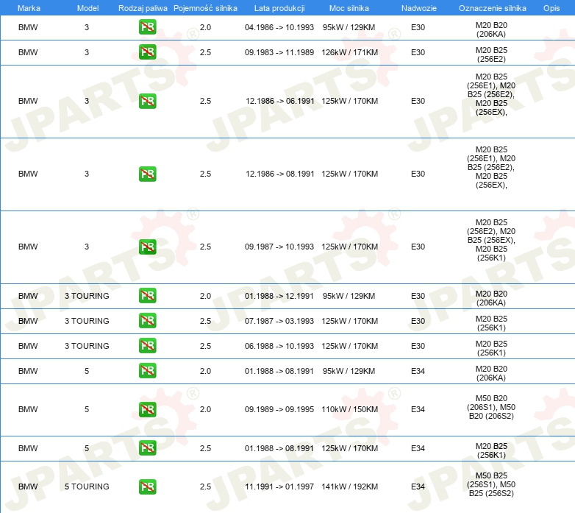
Task: Click the Nadwozie column header
Action: pyautogui.click(x=419, y=8)
